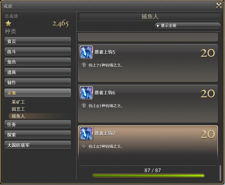Click the 87 / 87 green progress bar
The image size is (225, 185).
pos(148,176)
